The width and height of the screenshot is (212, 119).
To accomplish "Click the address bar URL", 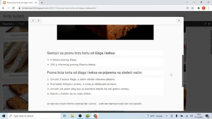I will pos(59,8).
